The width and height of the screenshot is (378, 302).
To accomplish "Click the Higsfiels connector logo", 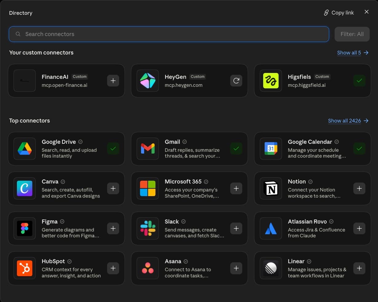I will click(271, 81).
